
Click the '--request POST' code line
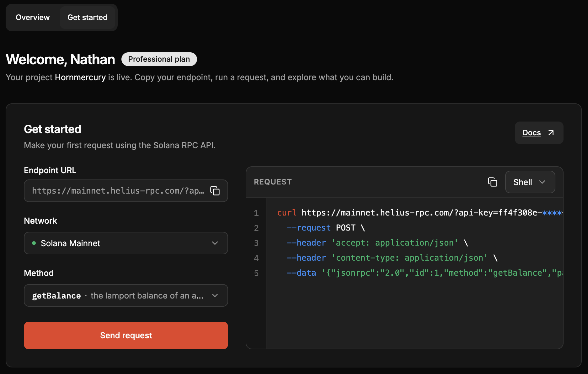[x=326, y=228]
